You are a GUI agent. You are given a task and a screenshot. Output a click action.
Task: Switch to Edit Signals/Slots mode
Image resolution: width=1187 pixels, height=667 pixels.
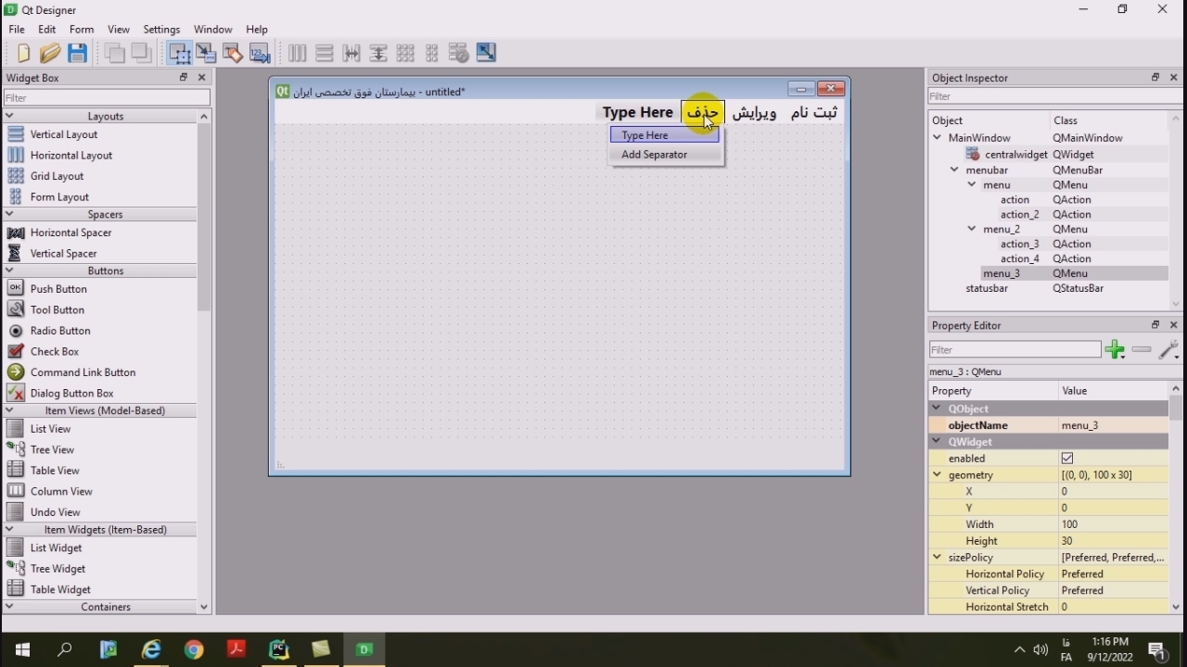206,54
